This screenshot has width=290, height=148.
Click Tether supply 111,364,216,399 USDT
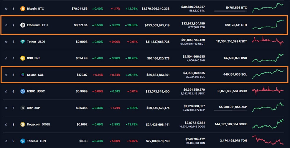(x=232, y=41)
